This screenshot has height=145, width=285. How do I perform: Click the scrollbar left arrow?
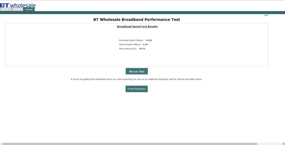[x=1, y=144]
